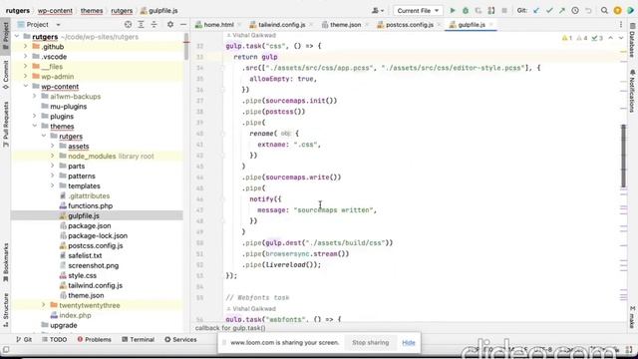Jump to next highlighted error arrow
The height and width of the screenshot is (359, 638).
[621, 38]
